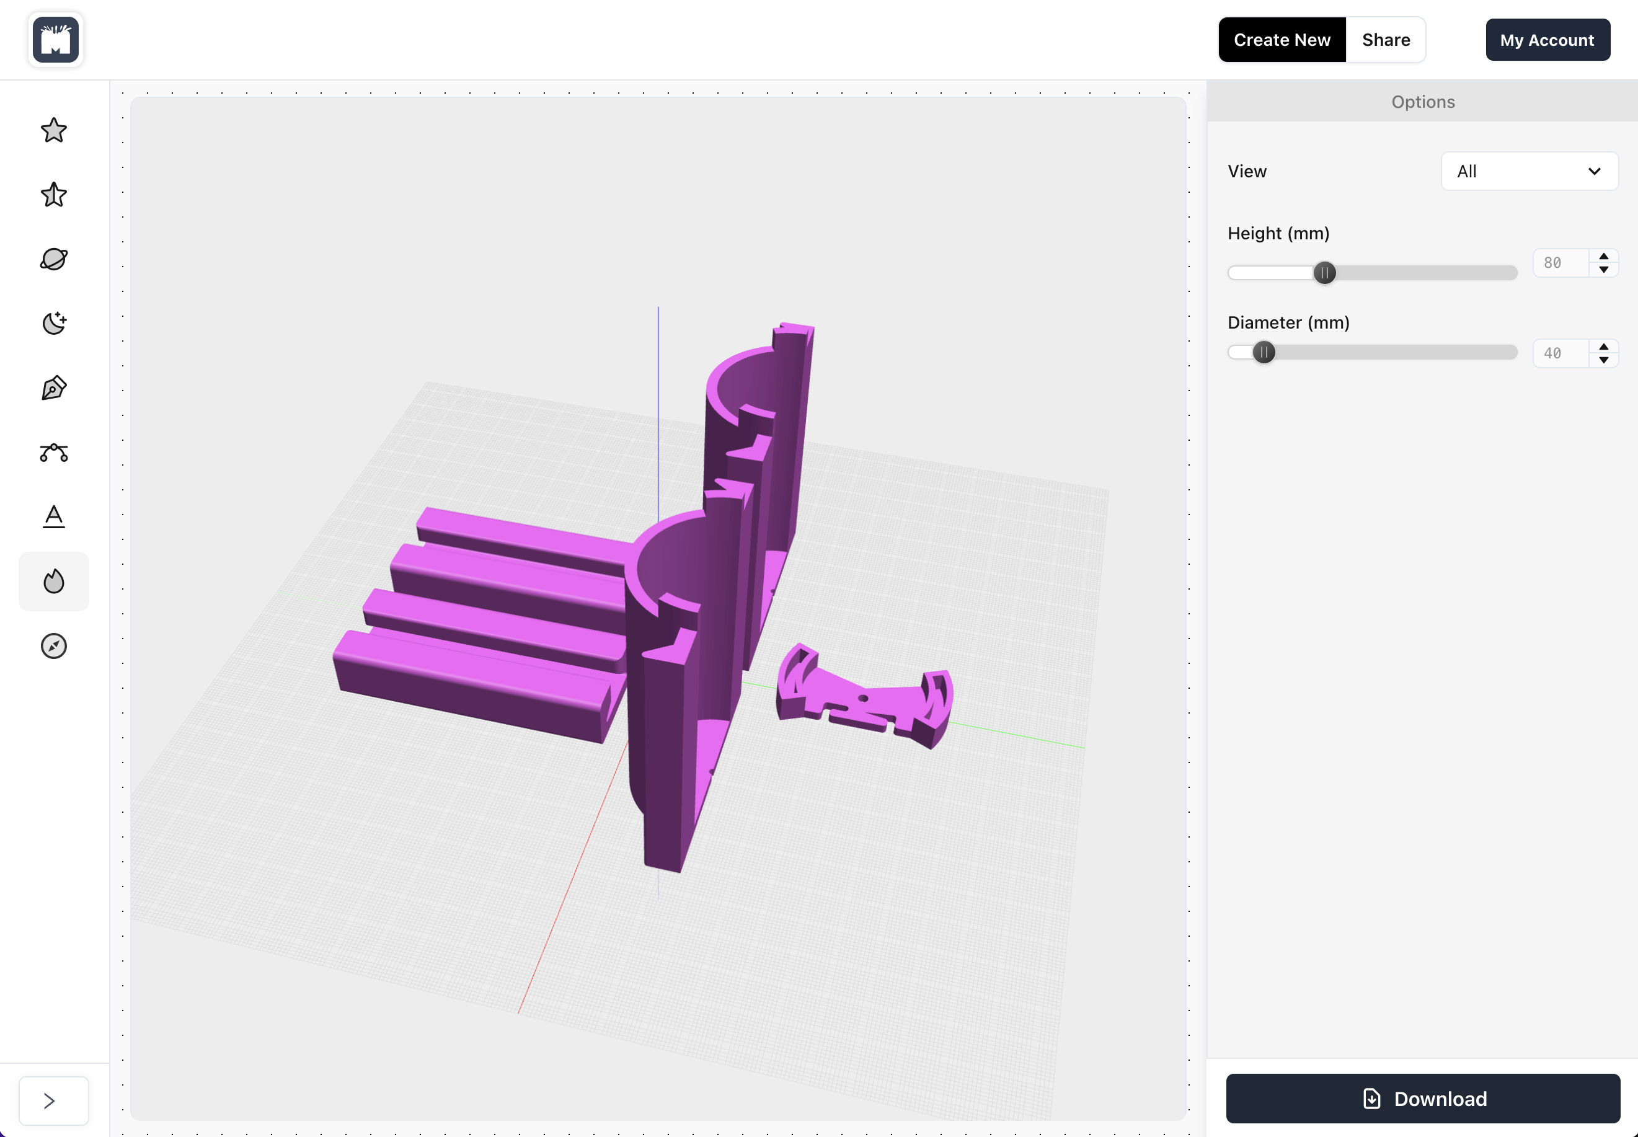This screenshot has height=1137, width=1638.
Task: Choose the pen nib tool
Action: pos(54,388)
